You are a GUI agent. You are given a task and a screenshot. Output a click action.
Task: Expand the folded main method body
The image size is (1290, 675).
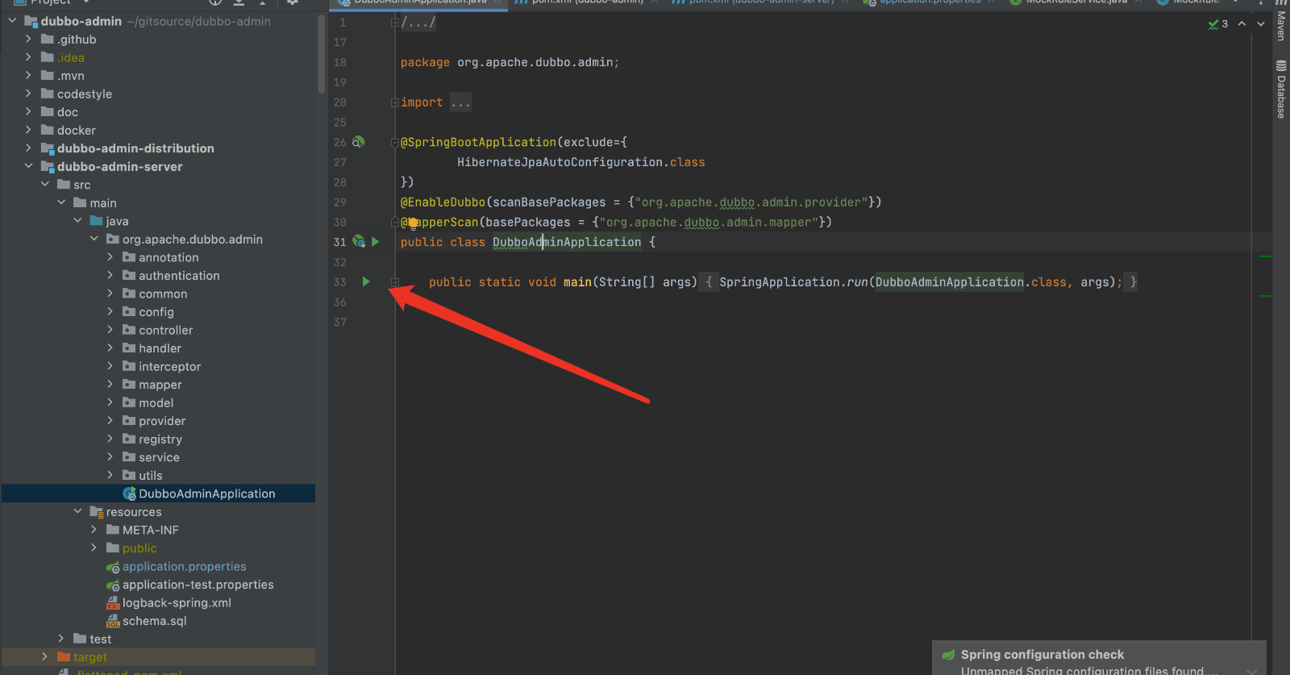tap(395, 282)
